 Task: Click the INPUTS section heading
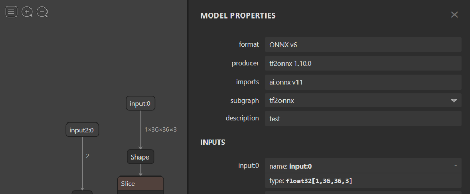(x=213, y=142)
